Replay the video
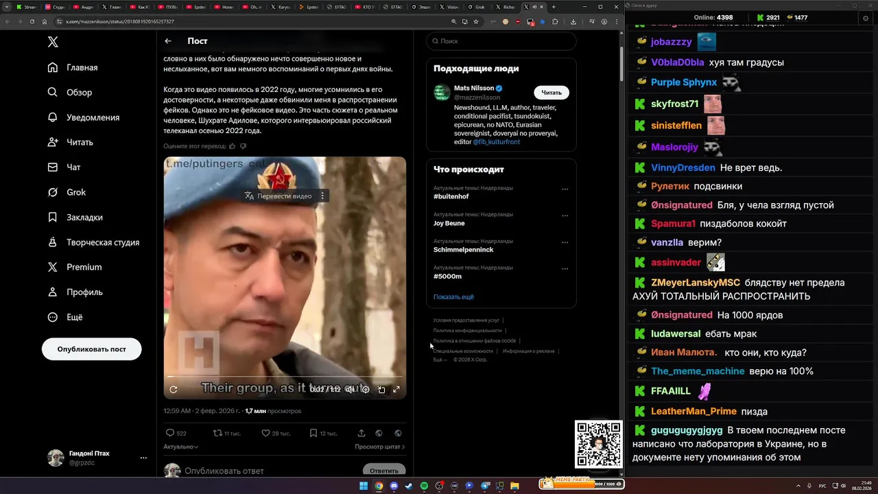This screenshot has height=494, width=878. (174, 390)
